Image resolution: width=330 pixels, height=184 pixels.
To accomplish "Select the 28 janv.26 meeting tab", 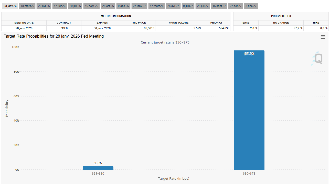I will click(10, 6).
